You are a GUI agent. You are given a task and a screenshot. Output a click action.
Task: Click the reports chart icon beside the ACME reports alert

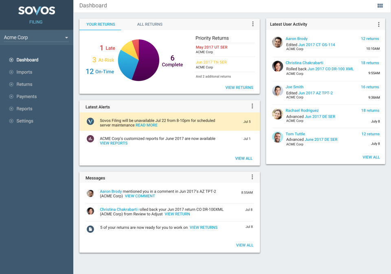(90, 138)
